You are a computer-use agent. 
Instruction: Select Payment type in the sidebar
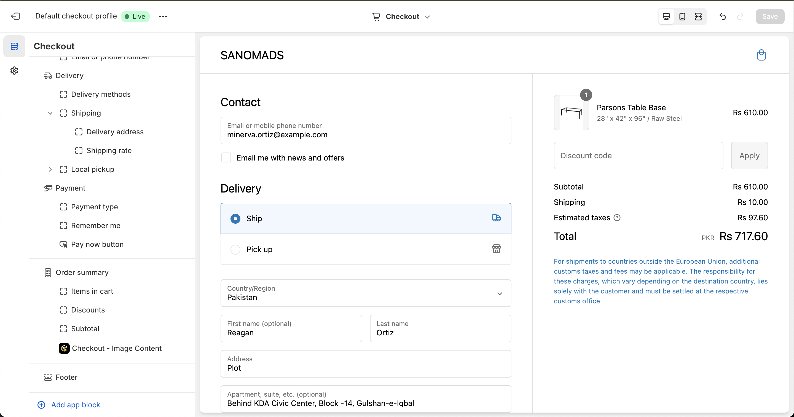[x=94, y=207]
